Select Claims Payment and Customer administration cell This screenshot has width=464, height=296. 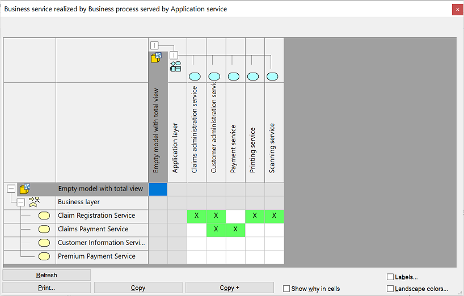pos(216,230)
